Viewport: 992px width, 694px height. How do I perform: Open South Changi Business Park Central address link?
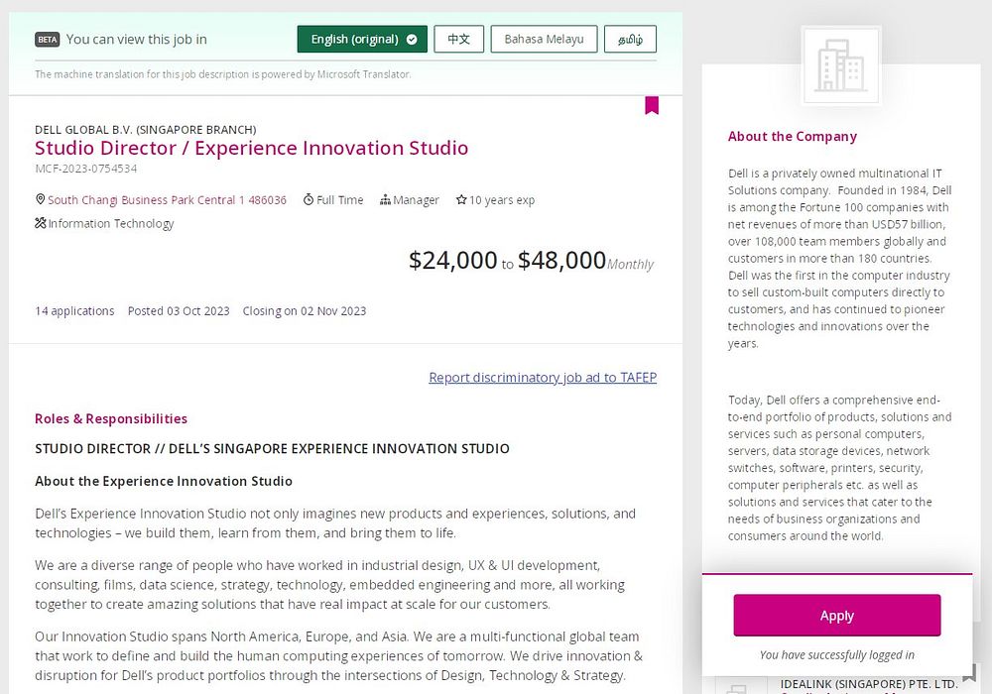(x=167, y=200)
